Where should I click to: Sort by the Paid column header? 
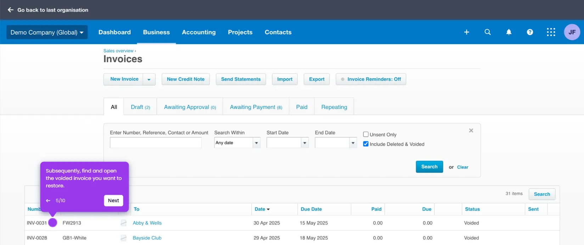(x=376, y=209)
